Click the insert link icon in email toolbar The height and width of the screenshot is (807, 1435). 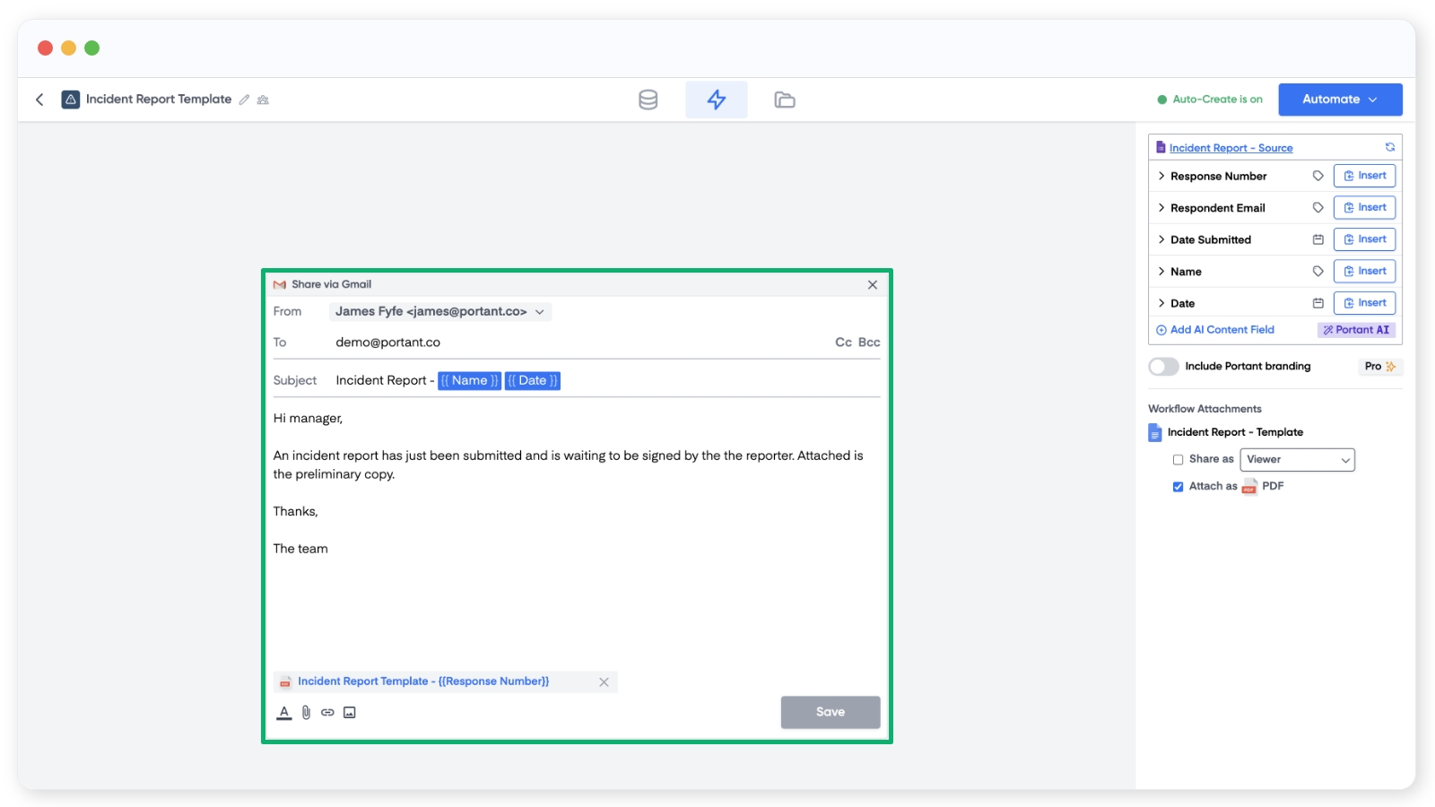[327, 713]
